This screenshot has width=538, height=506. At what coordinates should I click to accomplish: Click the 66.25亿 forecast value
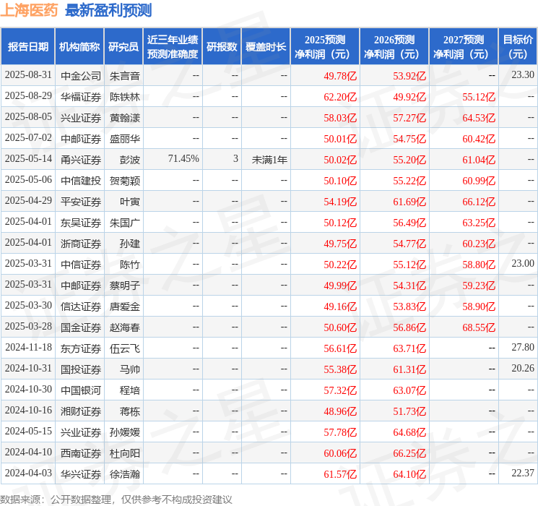click(x=409, y=453)
